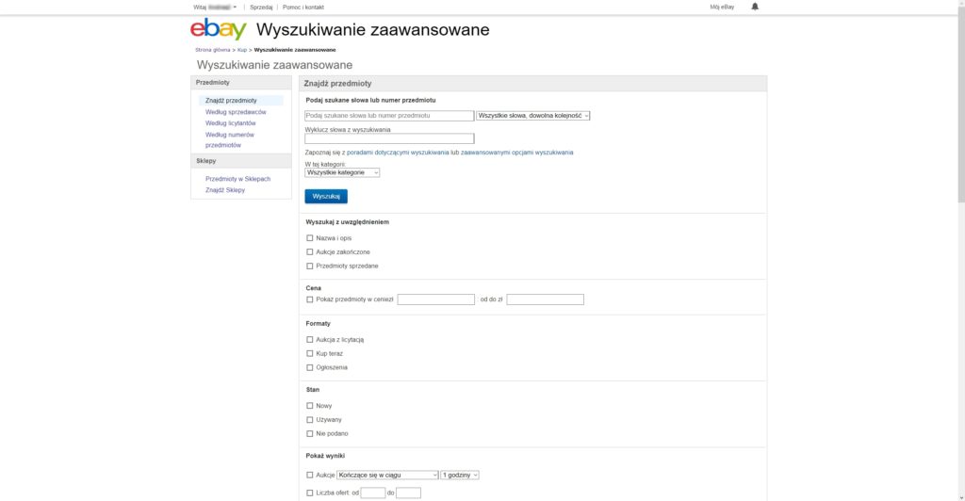Select the Nowy condition checkbox
Viewport: 965px width, 501px height.
[310, 405]
